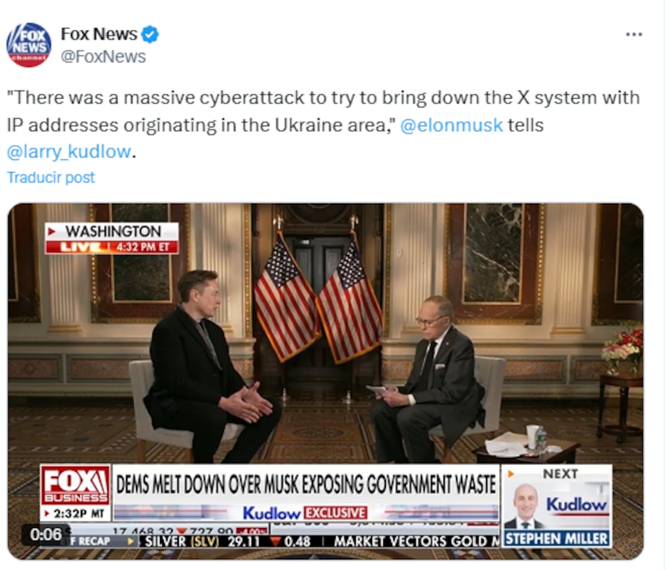Screen dimensions: 670x570
Task: Click the blue verified badge
Action: pyautogui.click(x=150, y=35)
